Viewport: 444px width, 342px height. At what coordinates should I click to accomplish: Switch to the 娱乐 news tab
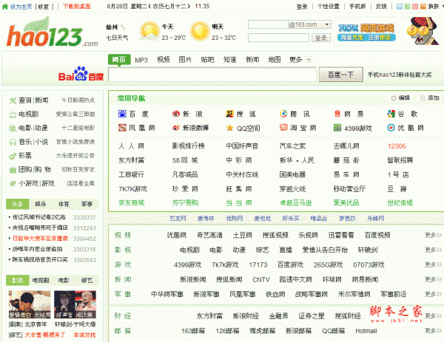[x=41, y=204]
